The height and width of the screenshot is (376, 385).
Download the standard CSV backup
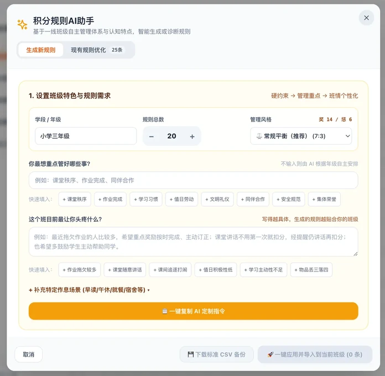point(217,354)
